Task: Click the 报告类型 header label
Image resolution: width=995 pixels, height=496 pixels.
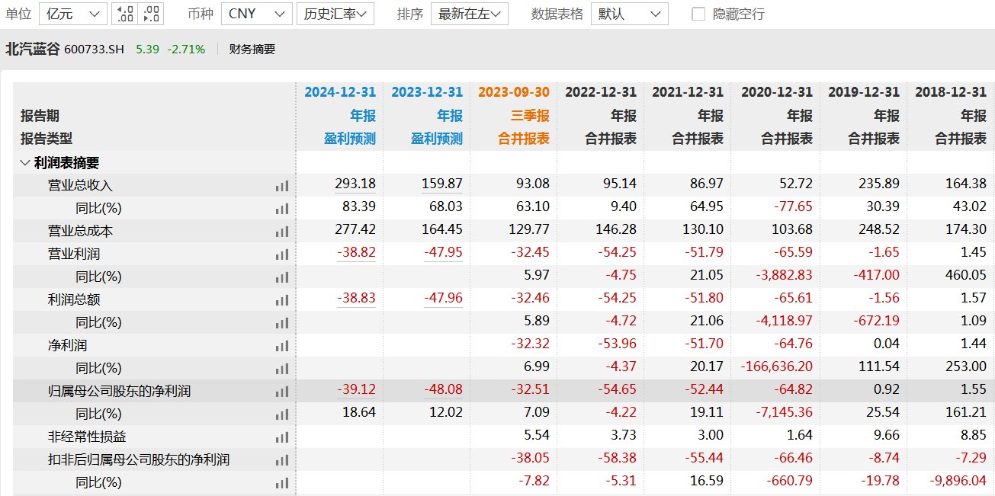Action: (x=47, y=139)
